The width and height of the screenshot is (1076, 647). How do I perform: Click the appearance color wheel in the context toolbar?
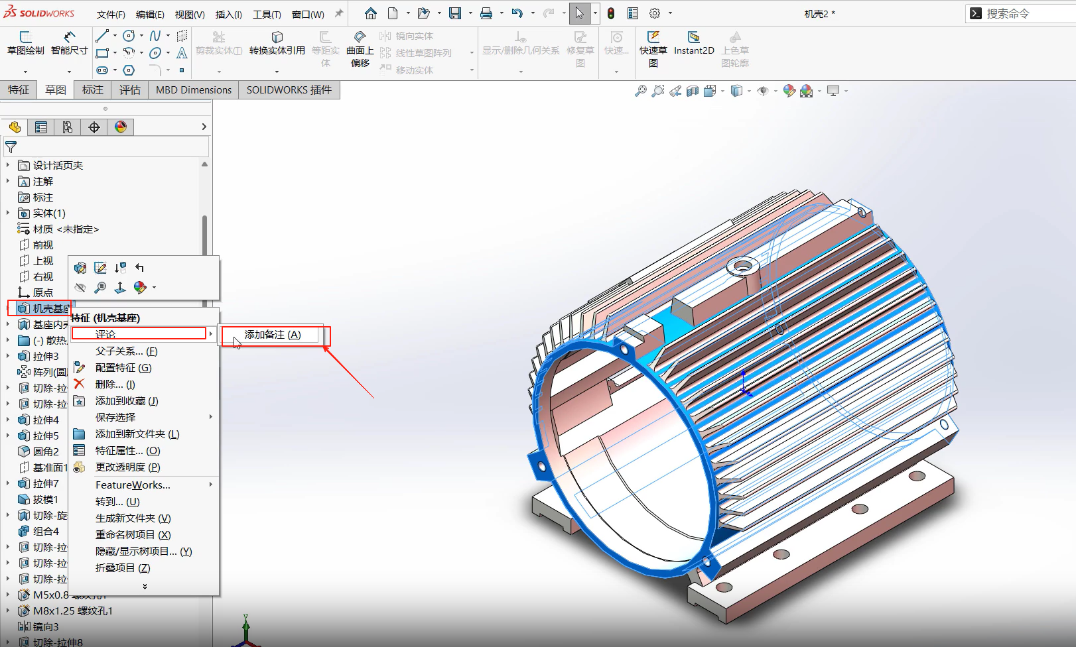pyautogui.click(x=140, y=288)
